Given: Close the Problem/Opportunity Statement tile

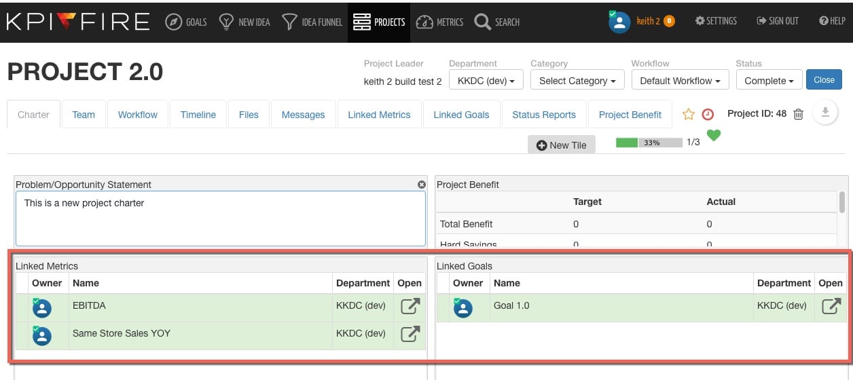Looking at the screenshot, I should pos(421,185).
